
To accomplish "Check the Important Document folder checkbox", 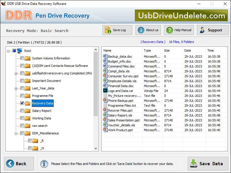I will tap(22, 81).
